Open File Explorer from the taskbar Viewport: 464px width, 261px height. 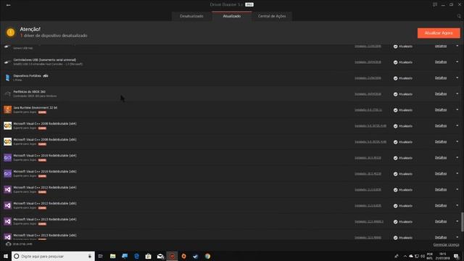113,256
